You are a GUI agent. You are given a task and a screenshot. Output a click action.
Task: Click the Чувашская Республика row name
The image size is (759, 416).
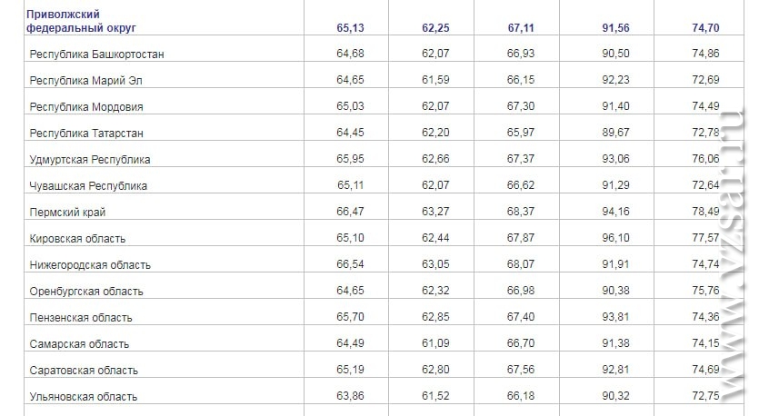pos(89,186)
